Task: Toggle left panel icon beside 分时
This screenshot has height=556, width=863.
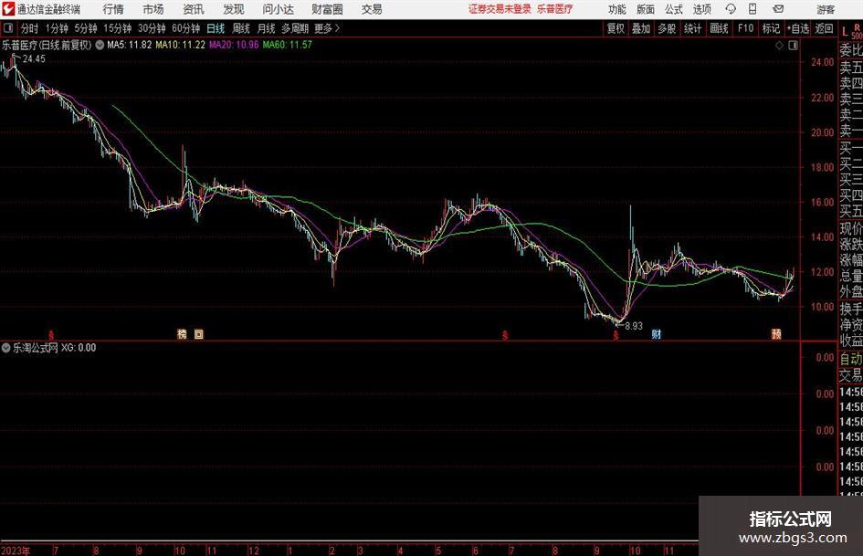Action: point(8,27)
